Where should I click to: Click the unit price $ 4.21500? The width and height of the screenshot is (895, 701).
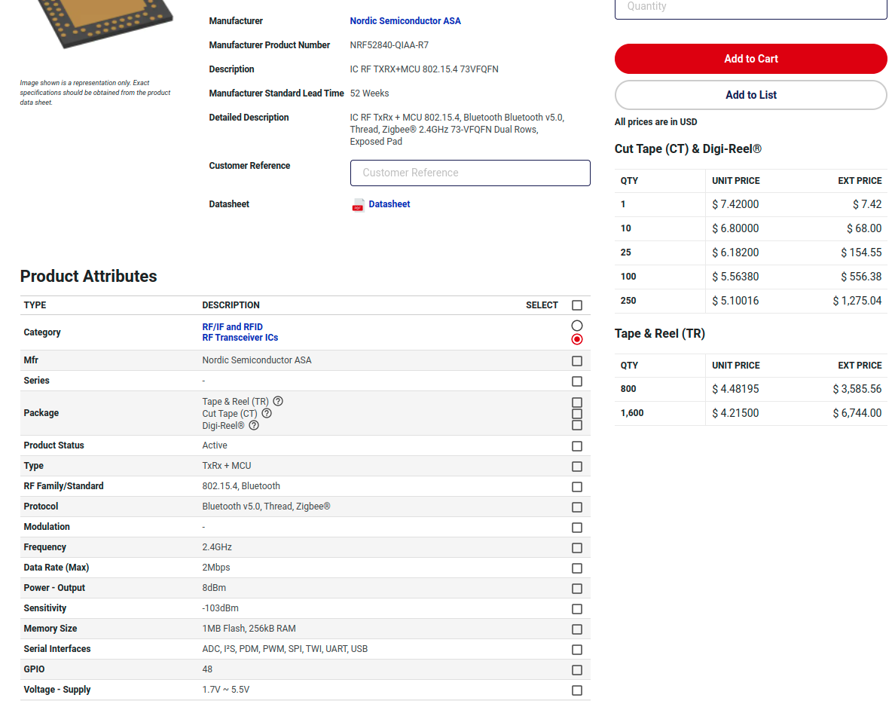click(x=735, y=413)
